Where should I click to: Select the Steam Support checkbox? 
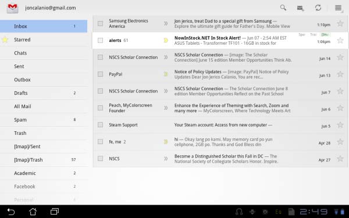coord(101,125)
